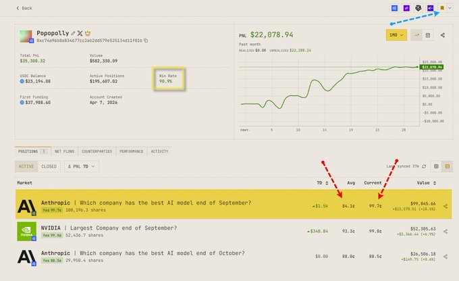Open the Anthropic end of October market
The width and height of the screenshot is (459, 281).
234,257
